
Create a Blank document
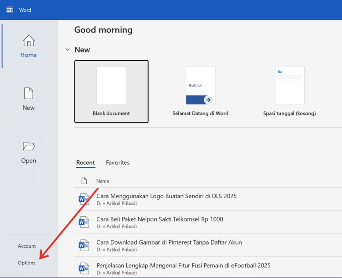(x=111, y=92)
